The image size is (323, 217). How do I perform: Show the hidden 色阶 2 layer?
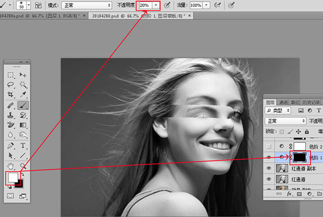tap(269, 146)
